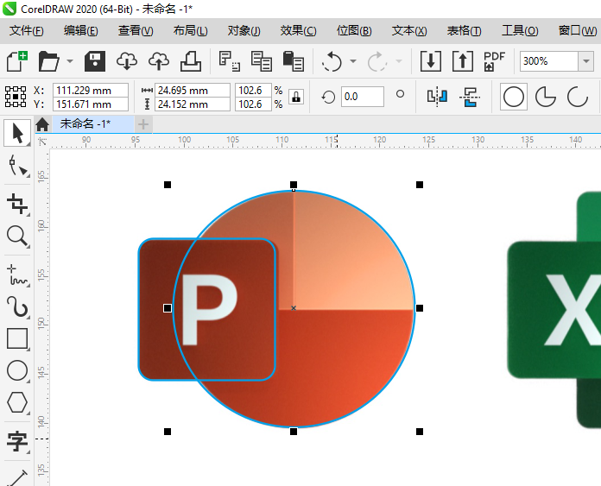Go to the Welcome screen home tab
Image resolution: width=601 pixels, height=486 pixels.
click(41, 124)
